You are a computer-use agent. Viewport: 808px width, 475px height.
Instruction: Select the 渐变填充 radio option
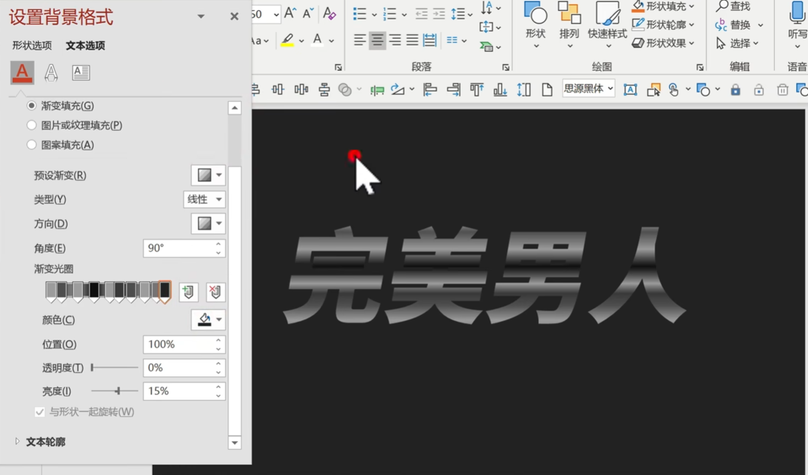coord(32,105)
